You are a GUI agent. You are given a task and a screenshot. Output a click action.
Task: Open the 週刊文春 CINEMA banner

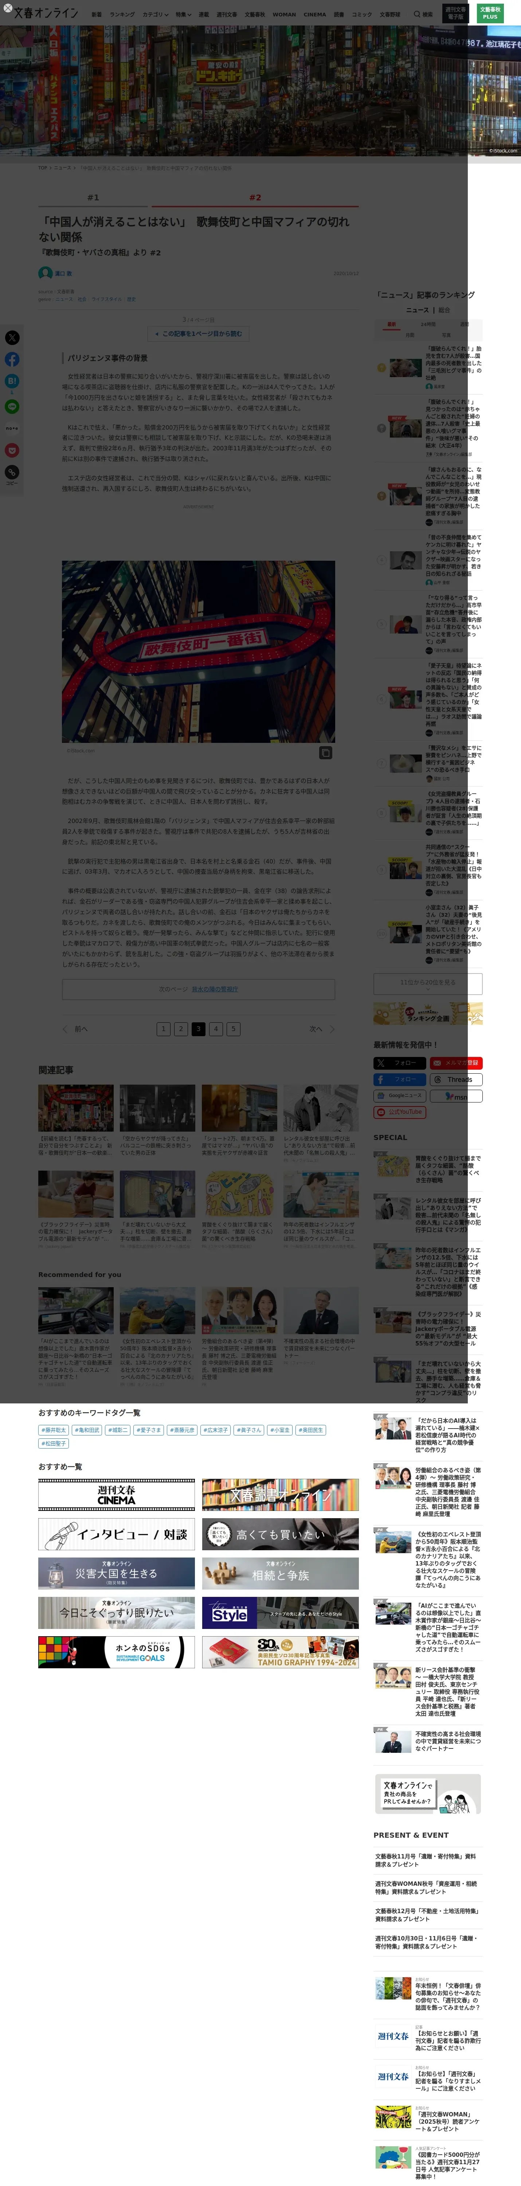click(116, 1494)
